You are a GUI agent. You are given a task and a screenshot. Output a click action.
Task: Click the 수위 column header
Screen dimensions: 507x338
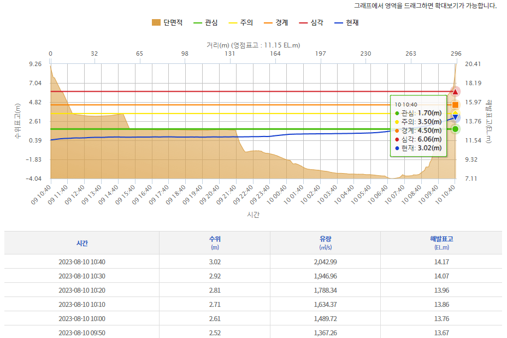214,243
